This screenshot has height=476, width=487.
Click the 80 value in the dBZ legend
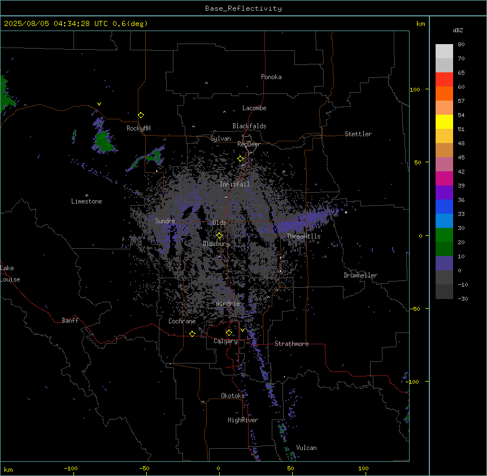pyautogui.click(x=461, y=45)
